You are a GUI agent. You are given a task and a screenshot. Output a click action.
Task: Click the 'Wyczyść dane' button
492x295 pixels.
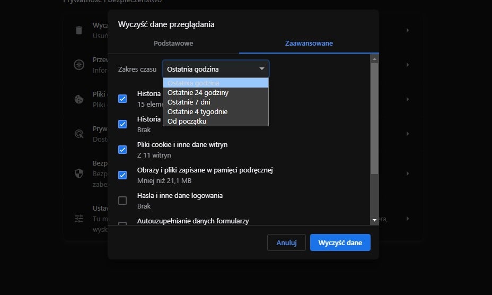pos(340,242)
